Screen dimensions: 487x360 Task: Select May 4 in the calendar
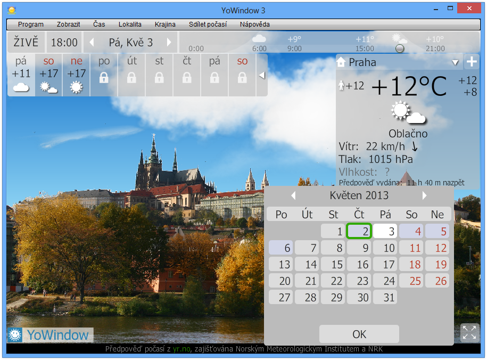411,231
